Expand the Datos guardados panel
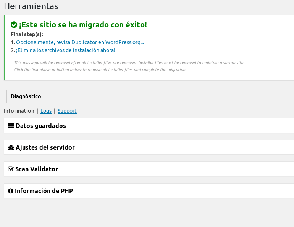 (41, 126)
